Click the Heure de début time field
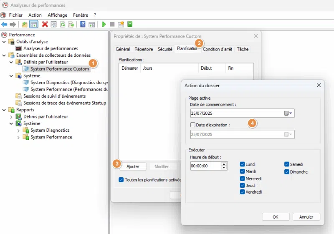The width and height of the screenshot is (334, 234). coord(205,166)
